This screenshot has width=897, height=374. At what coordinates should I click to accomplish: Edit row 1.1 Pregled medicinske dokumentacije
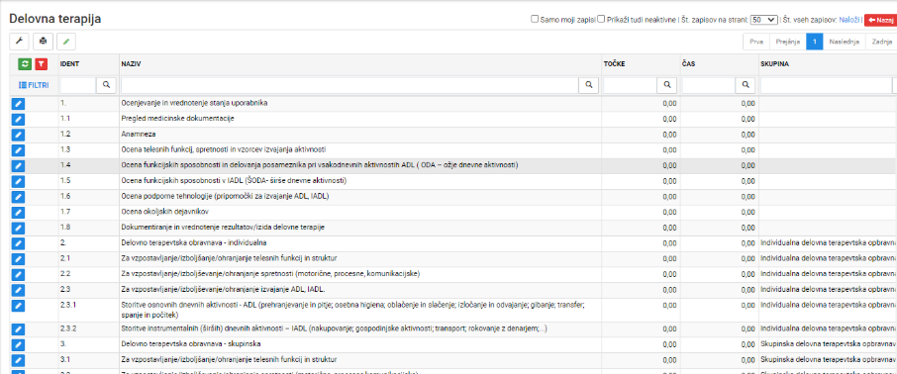(x=18, y=119)
